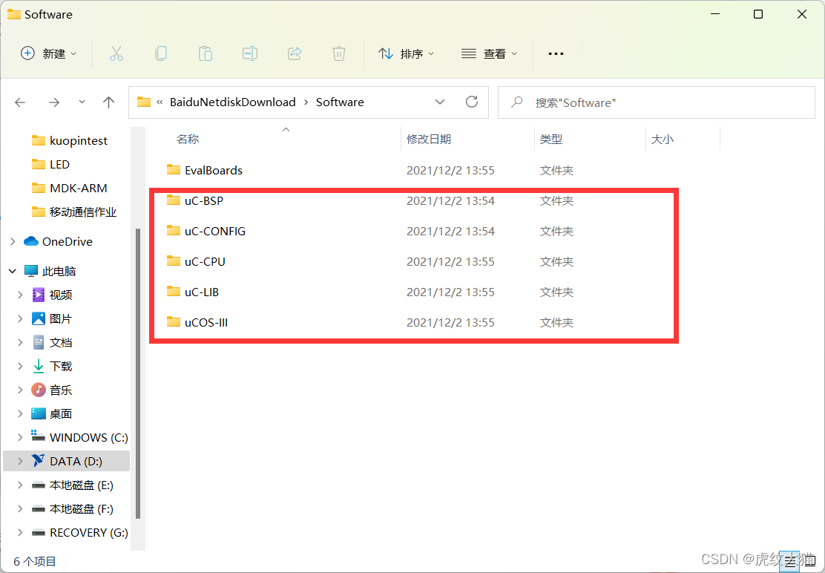Click the Delete trash icon
The image size is (825, 573).
(339, 53)
